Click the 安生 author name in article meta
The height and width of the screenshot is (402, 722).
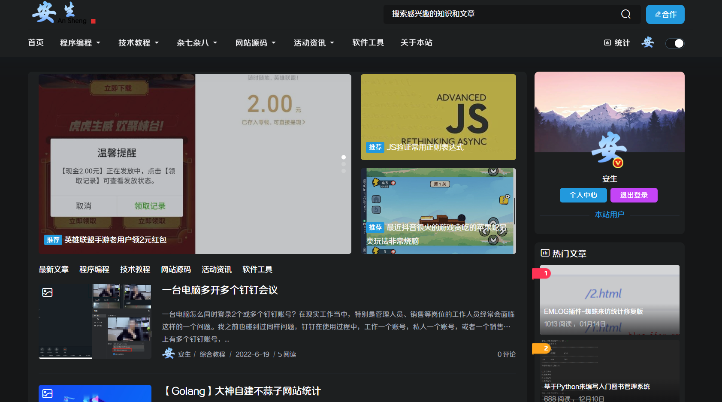pyautogui.click(x=184, y=354)
